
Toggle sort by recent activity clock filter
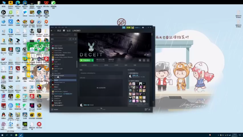click(x=73, y=39)
